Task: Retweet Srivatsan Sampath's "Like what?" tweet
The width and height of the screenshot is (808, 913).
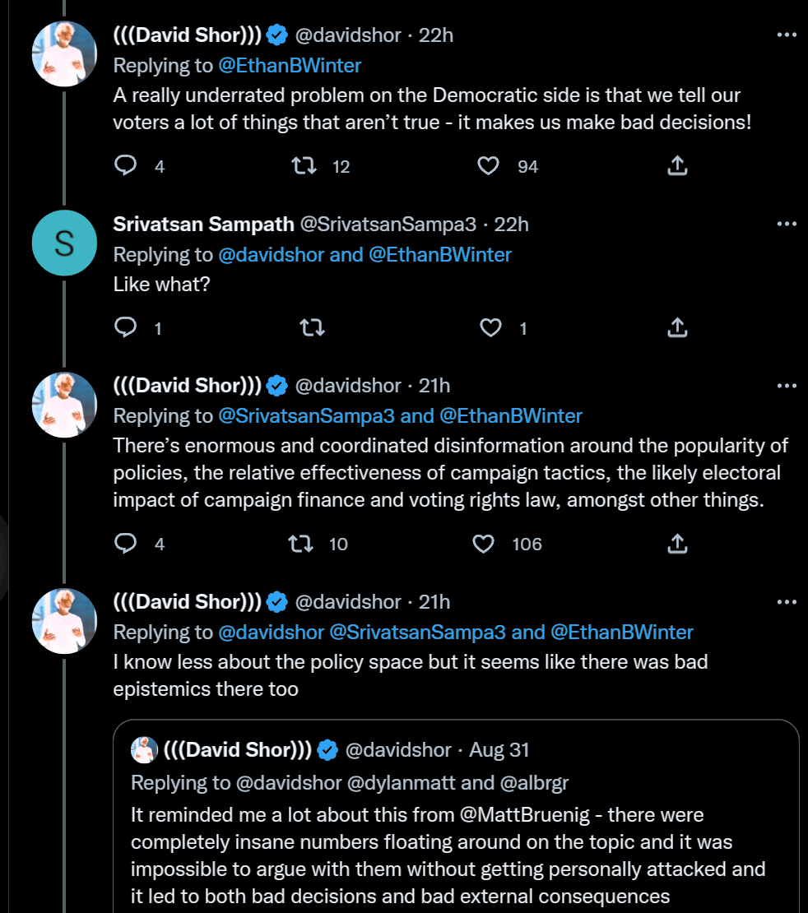Action: 313,328
